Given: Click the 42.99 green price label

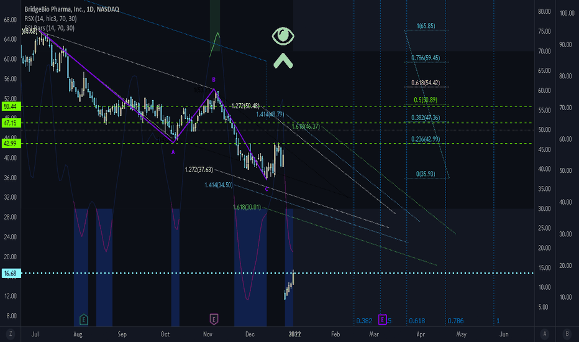Looking at the screenshot, I should click(x=11, y=144).
